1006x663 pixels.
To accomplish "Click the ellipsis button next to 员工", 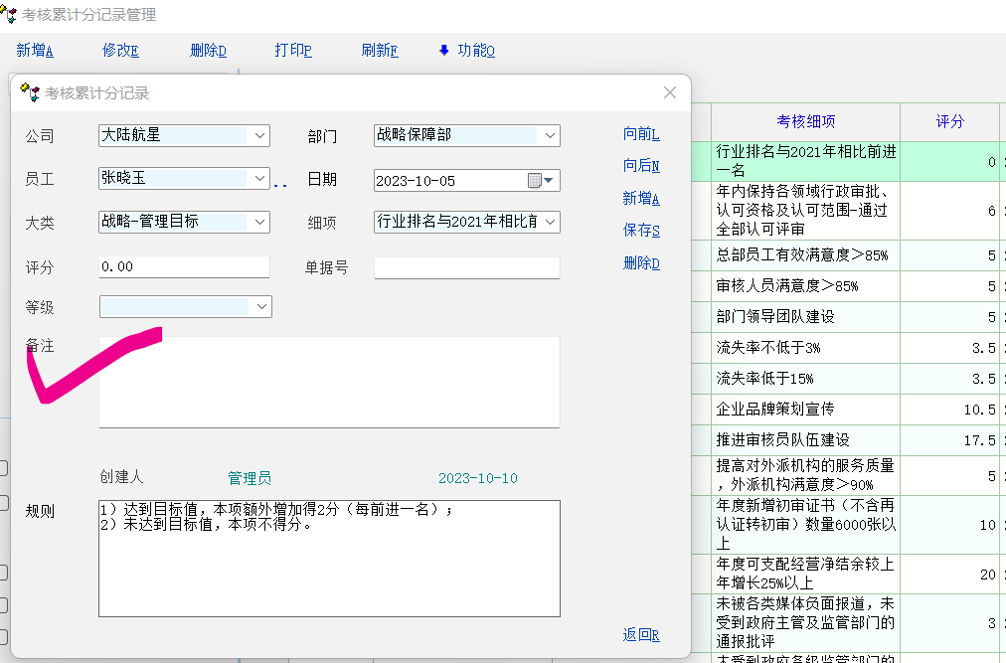I will pyautogui.click(x=280, y=184).
